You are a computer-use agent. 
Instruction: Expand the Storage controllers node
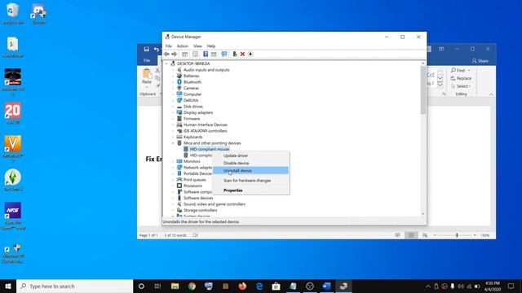tap(173, 210)
